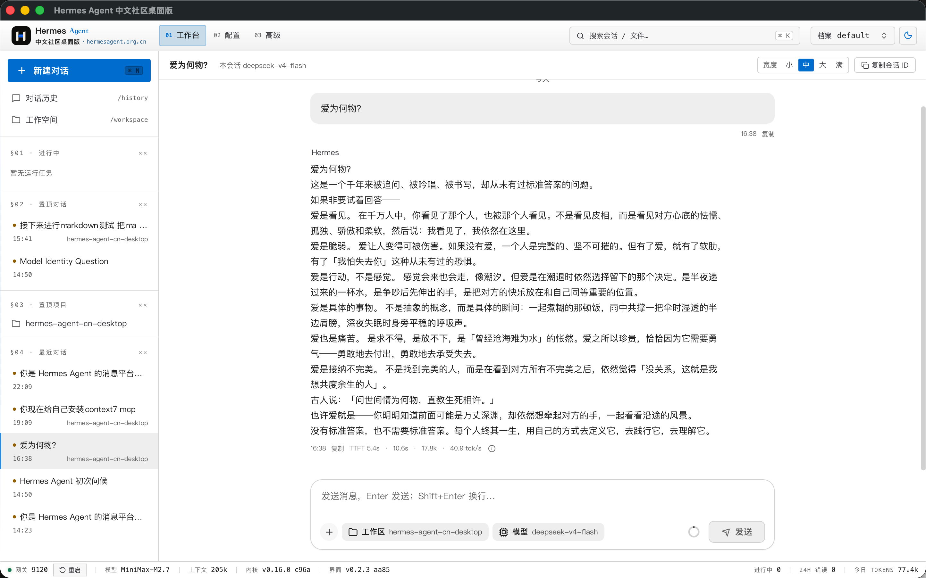This screenshot has width=926, height=578.
Task: Click the 40.9 tok/s stat
Action: pyautogui.click(x=466, y=449)
